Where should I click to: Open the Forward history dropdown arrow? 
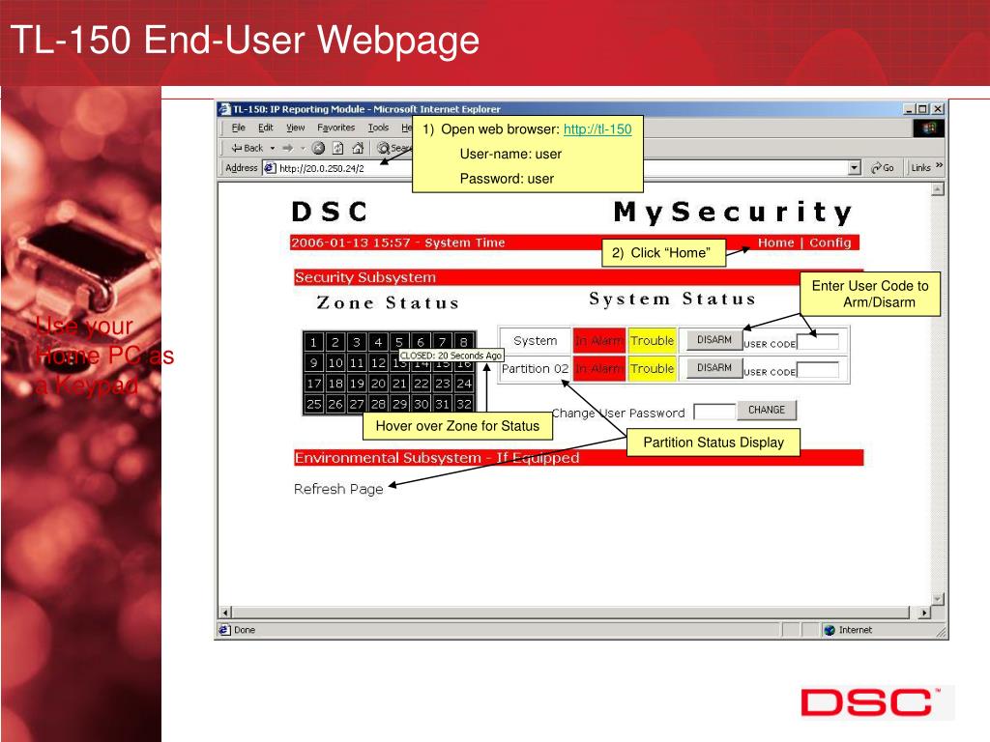(x=303, y=148)
